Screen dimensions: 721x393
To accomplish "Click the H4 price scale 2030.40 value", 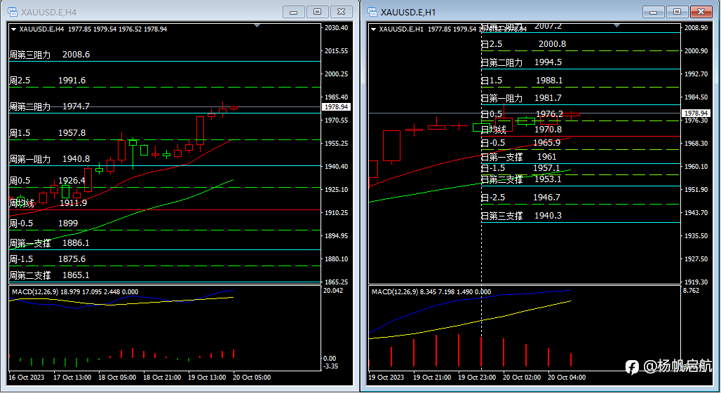I will click(x=336, y=28).
